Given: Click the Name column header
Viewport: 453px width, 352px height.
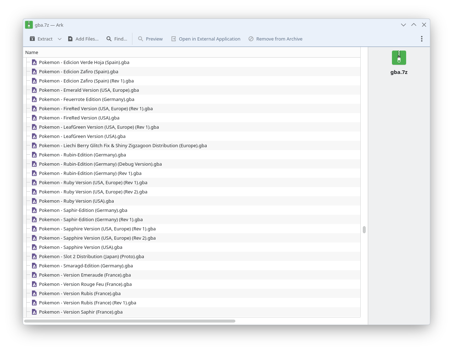Looking at the screenshot, I should coord(192,52).
